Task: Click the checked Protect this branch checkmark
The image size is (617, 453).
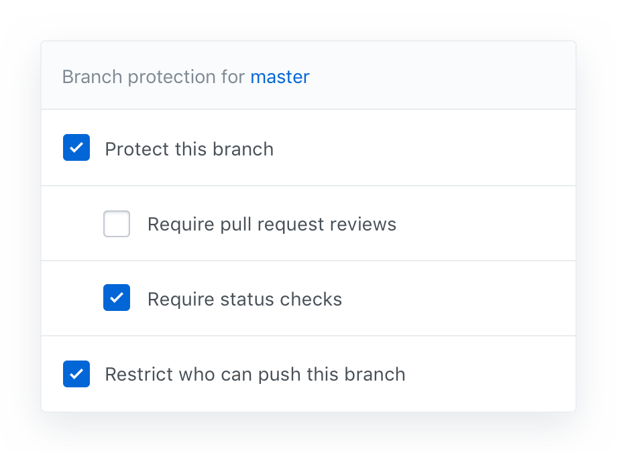Action: coord(76,147)
